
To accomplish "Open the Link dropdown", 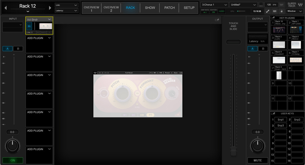I will tap(66, 5).
